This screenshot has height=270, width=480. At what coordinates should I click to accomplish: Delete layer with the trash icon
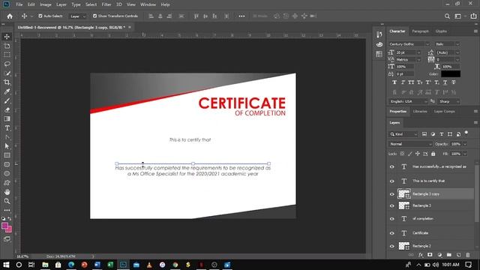(x=467, y=255)
